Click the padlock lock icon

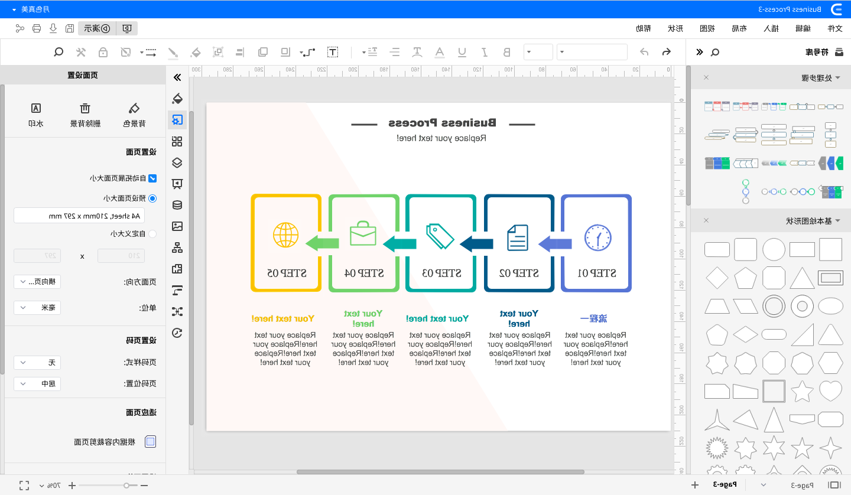103,52
